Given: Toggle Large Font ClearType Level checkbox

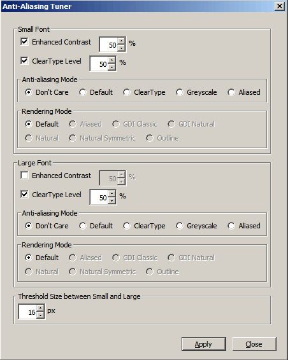Looking at the screenshot, I should pyautogui.click(x=24, y=195).
